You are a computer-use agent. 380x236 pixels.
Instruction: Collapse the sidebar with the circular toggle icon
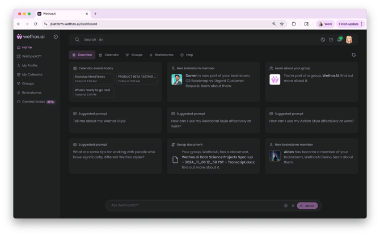[x=56, y=36]
